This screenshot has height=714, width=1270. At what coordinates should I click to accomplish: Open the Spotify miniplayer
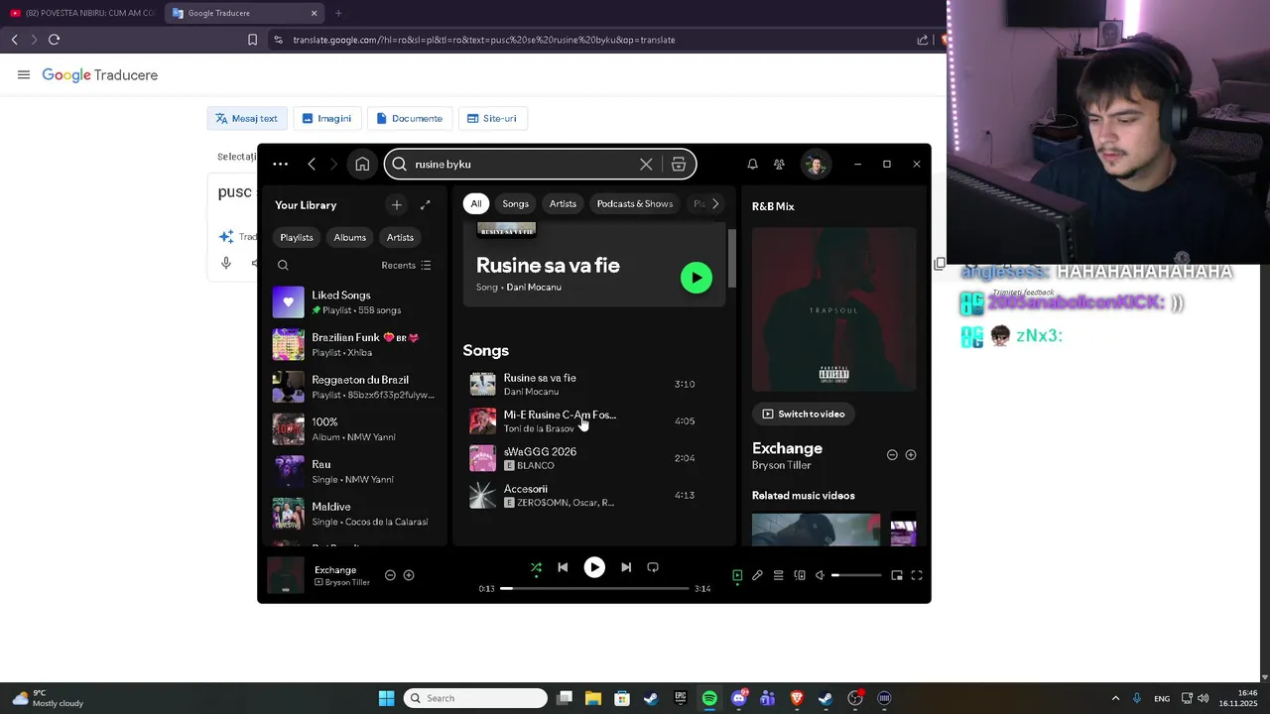(x=897, y=575)
